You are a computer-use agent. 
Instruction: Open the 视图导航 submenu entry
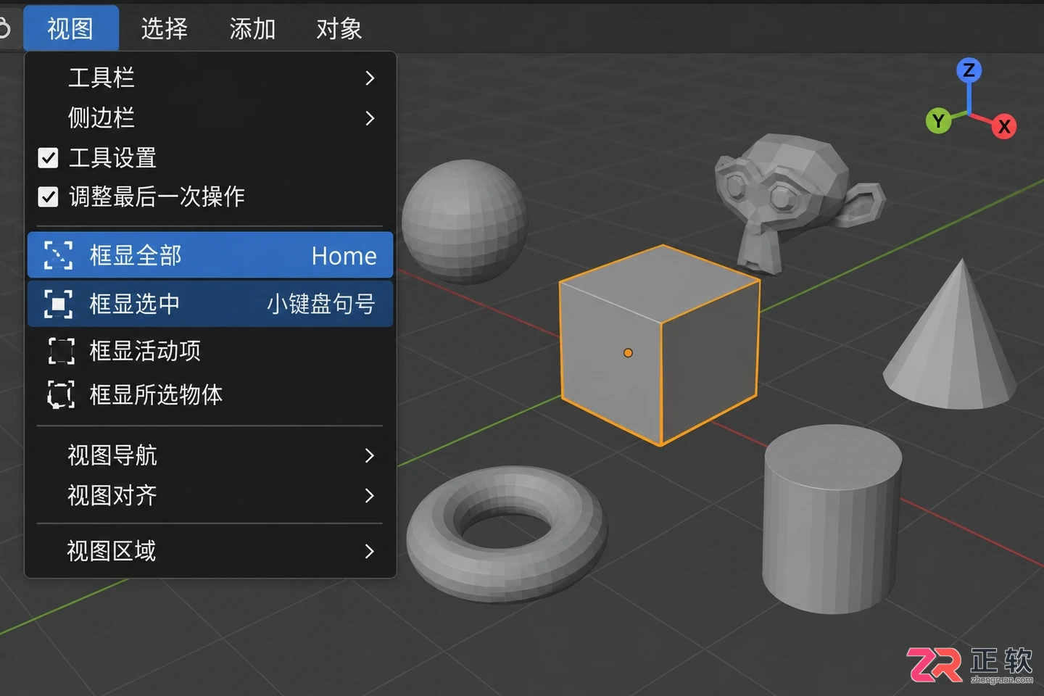click(210, 455)
